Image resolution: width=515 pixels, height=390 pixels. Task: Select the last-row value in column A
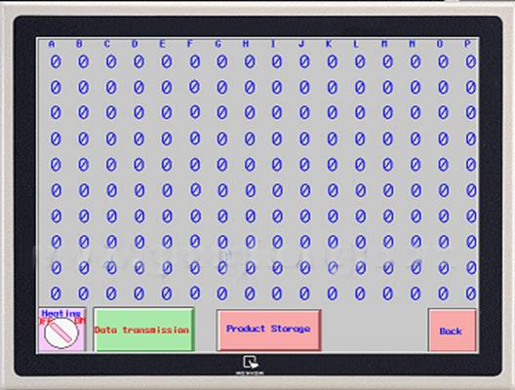pos(56,293)
